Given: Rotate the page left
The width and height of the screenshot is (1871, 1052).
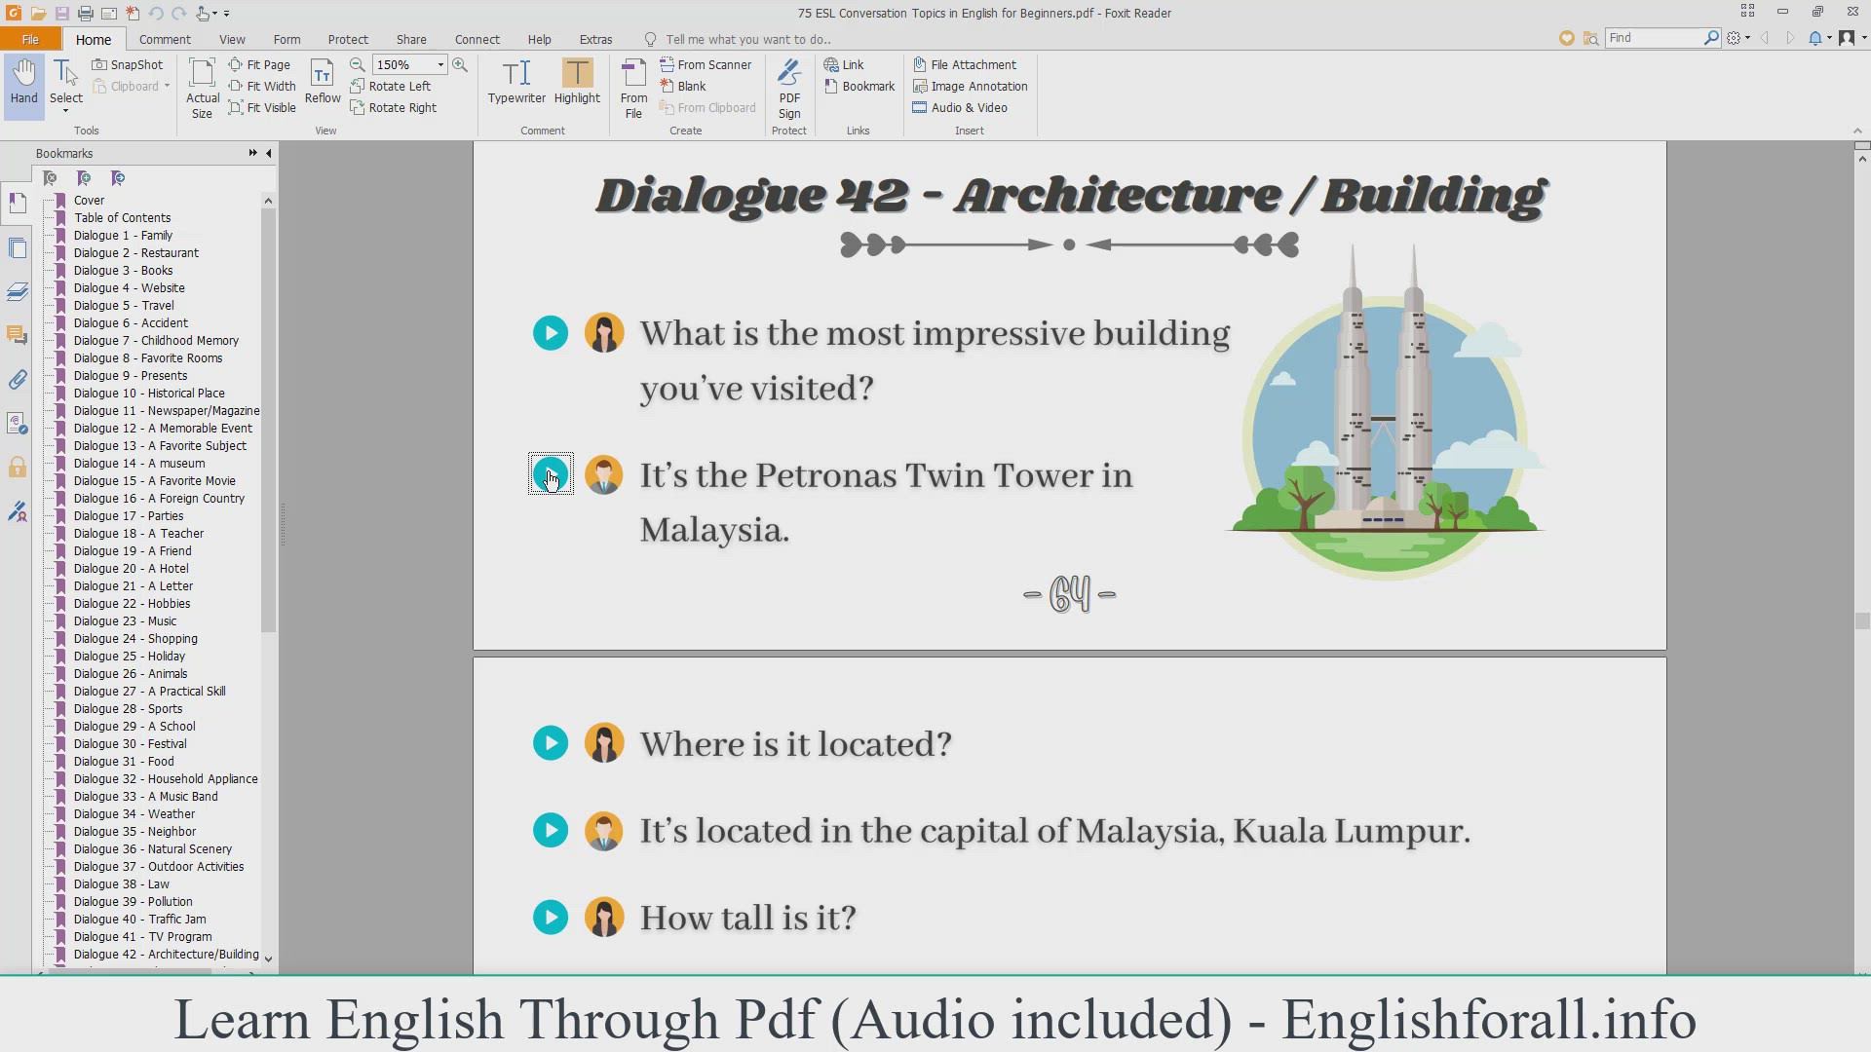Looking at the screenshot, I should click(x=391, y=86).
